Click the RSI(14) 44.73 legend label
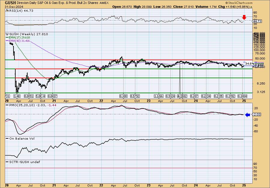Viewport: 270px width, 188px height. (21, 11)
